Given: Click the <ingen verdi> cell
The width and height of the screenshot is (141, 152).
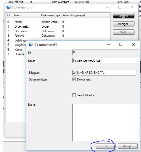Looking at the screenshot, I should (50, 22).
